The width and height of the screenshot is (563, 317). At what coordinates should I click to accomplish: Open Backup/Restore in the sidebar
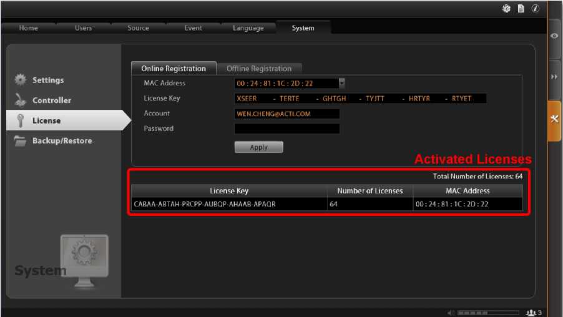(x=61, y=141)
